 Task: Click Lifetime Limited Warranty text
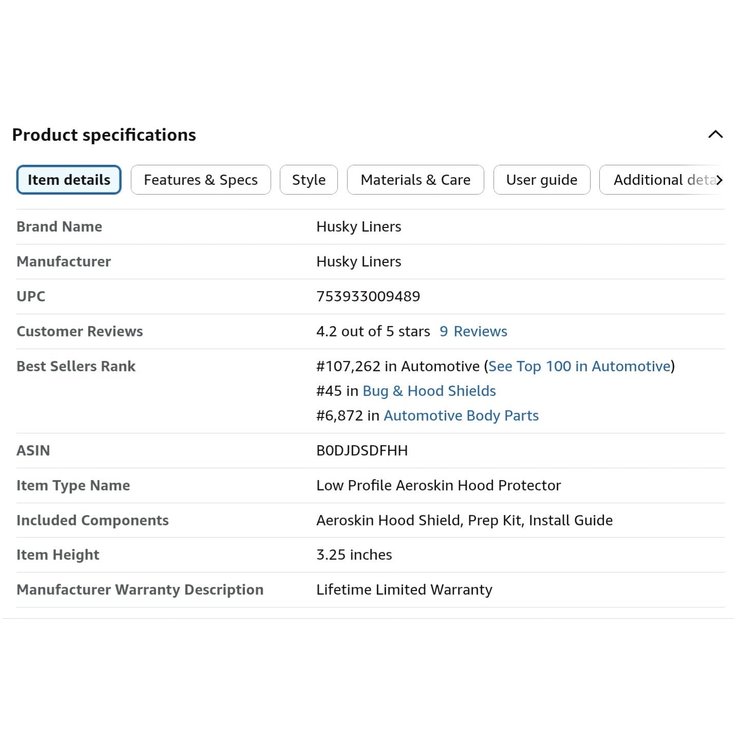pyautogui.click(x=404, y=590)
